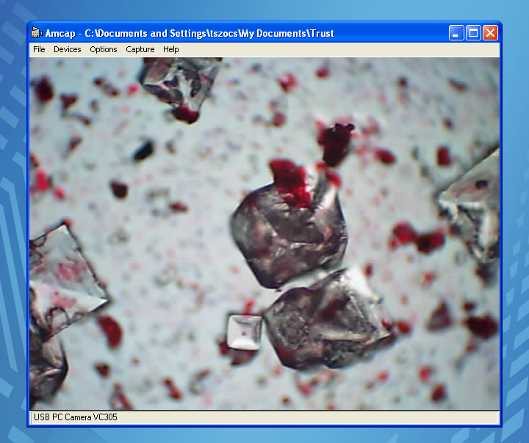
Task: Click the Amcap title bar text
Action: (x=190, y=33)
